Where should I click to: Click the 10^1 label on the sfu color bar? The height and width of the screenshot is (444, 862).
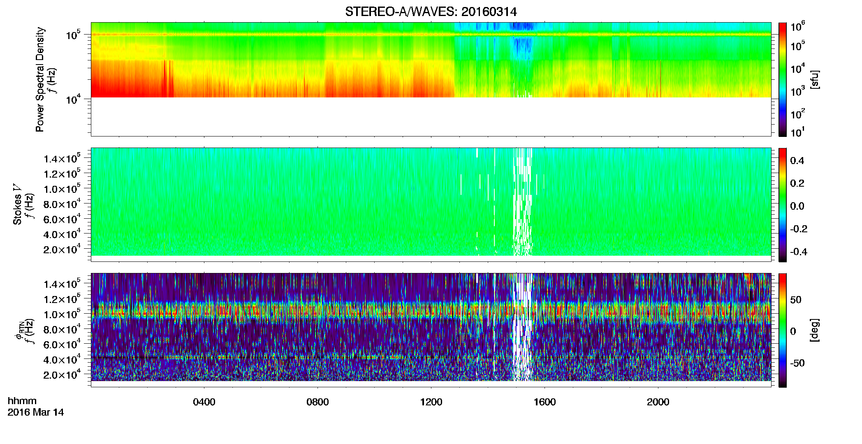click(x=797, y=132)
